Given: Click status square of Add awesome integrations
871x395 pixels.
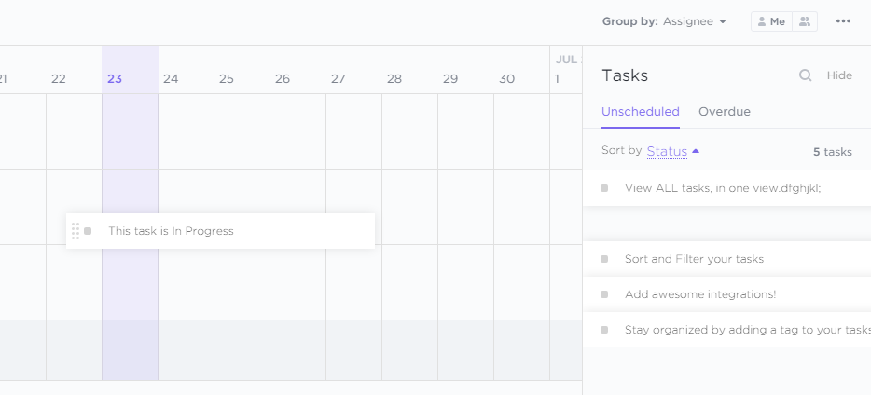Looking at the screenshot, I should [x=604, y=294].
